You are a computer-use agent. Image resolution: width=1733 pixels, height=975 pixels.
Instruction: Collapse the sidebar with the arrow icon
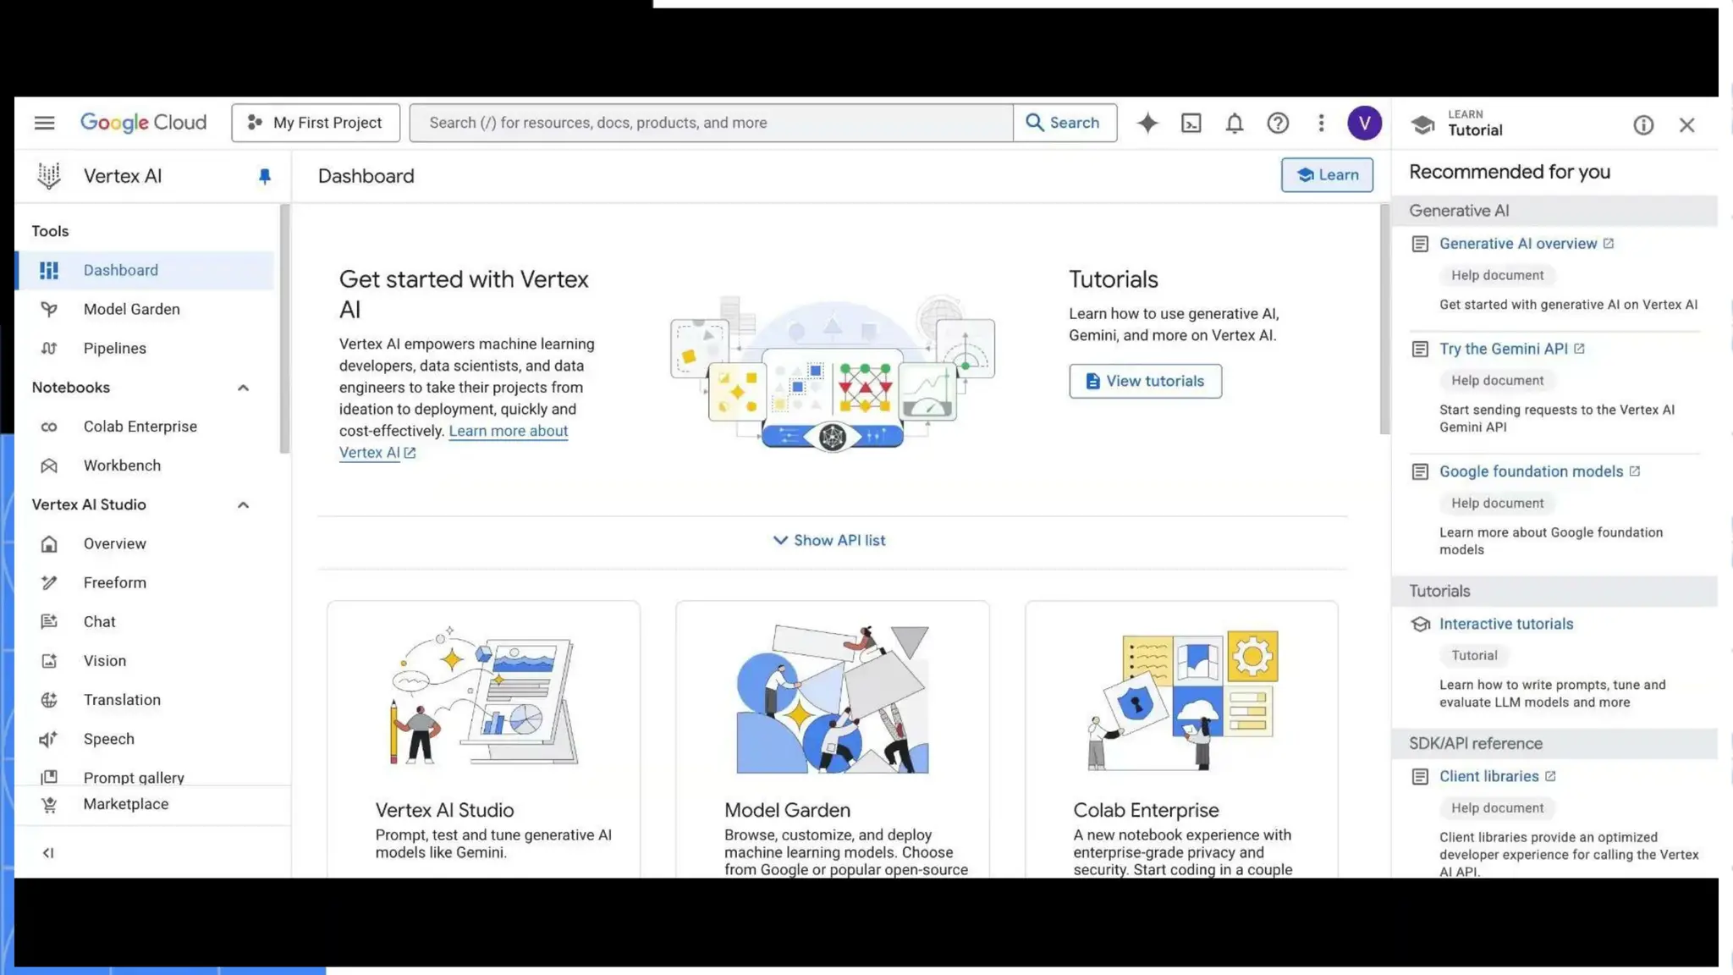point(48,853)
